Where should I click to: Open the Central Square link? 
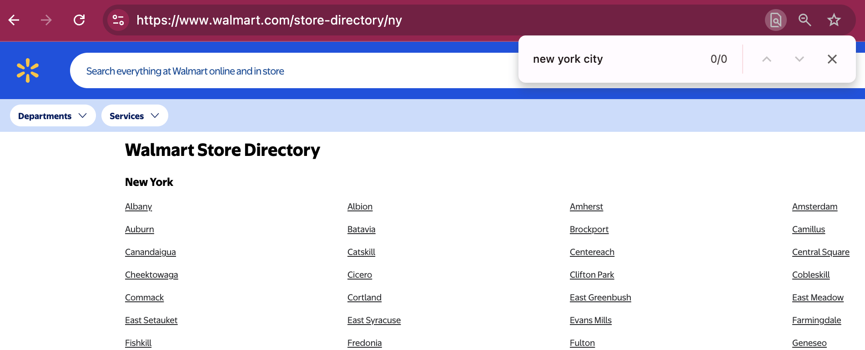(820, 252)
